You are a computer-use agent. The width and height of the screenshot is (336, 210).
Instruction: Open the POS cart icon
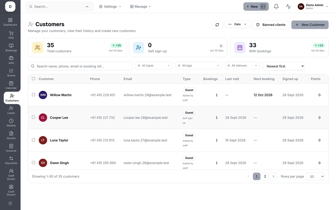click(x=11, y=33)
